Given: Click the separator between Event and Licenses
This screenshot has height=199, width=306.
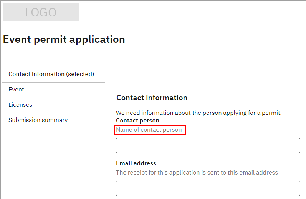Looking at the screenshot, I should (54, 98).
